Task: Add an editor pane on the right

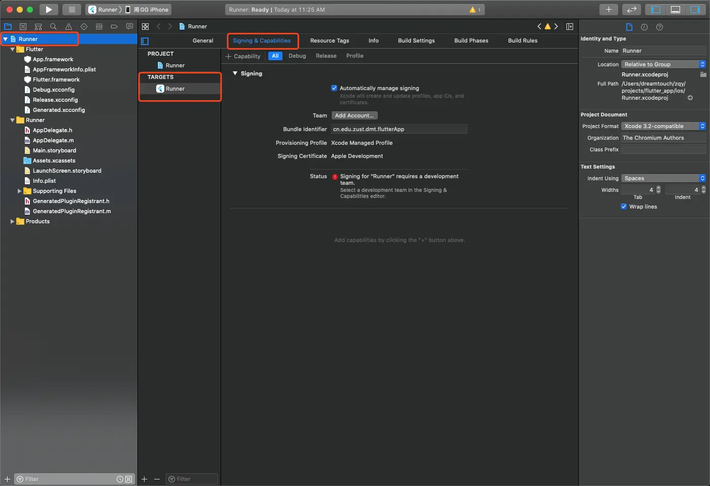Action: [570, 26]
